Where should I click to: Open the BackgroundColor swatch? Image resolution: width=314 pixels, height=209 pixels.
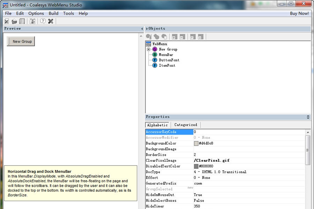[196, 143]
